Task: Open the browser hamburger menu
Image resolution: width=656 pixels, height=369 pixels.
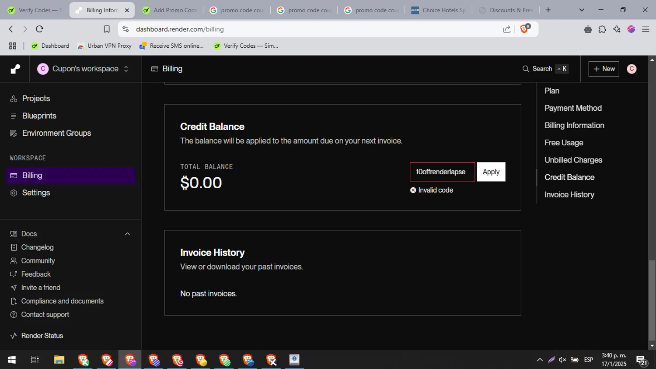Action: pos(646,29)
